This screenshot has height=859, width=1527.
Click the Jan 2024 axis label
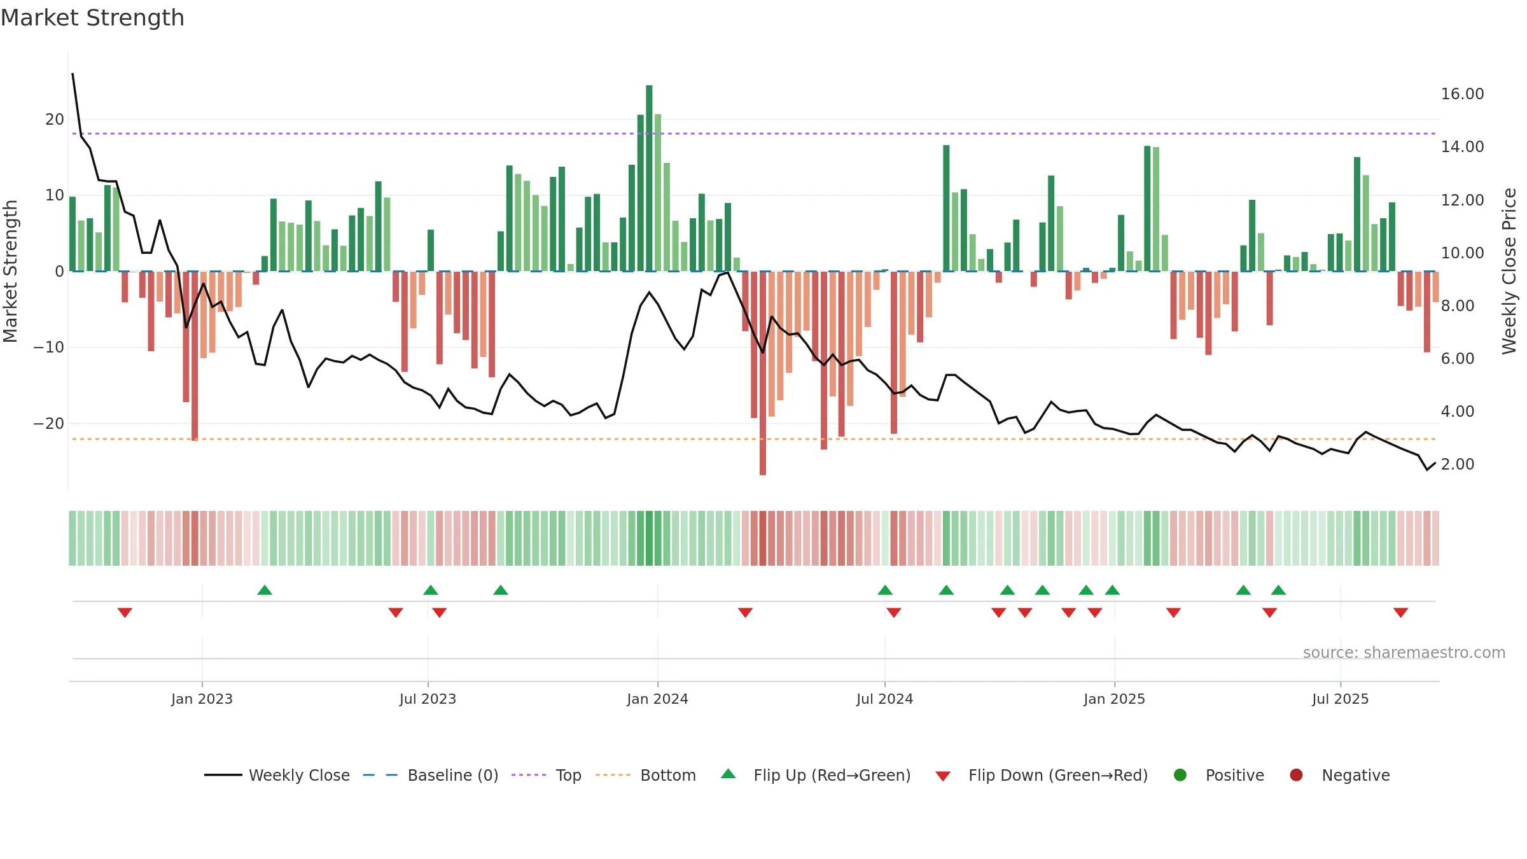click(657, 699)
